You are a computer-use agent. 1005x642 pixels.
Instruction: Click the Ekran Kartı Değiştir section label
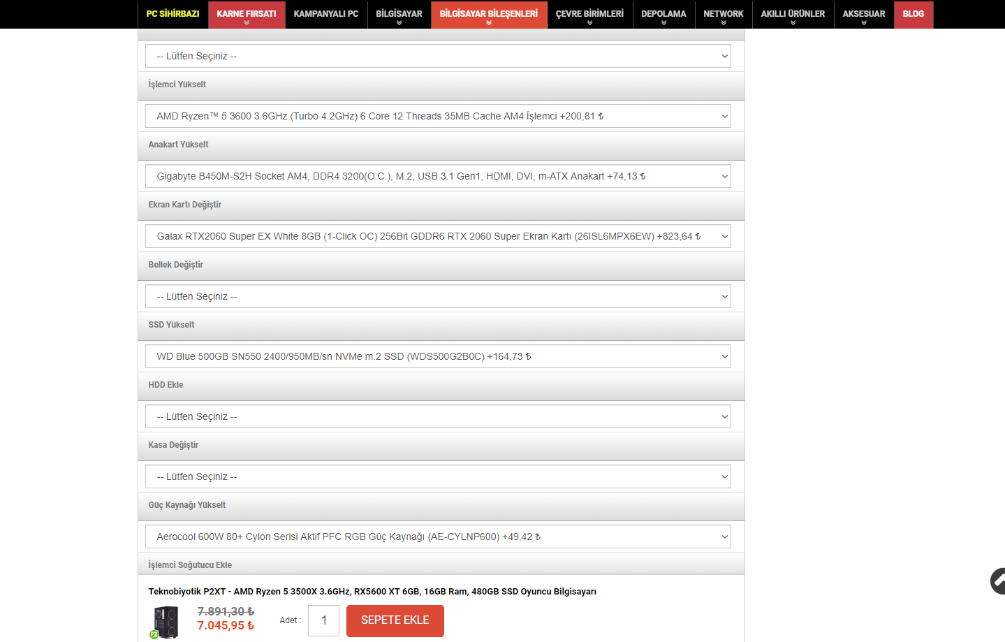[x=185, y=205]
